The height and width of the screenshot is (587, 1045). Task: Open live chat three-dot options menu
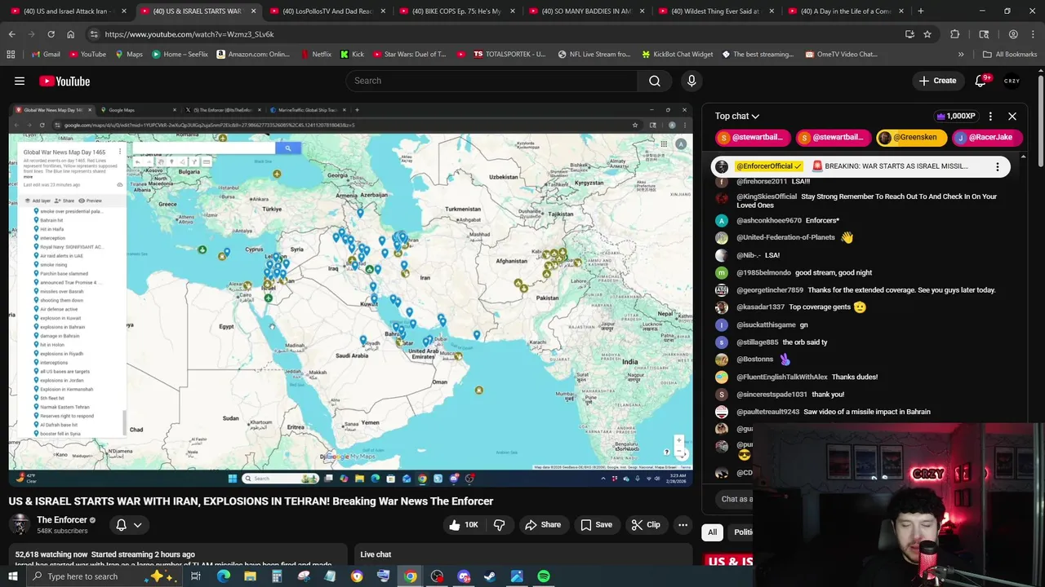990,116
